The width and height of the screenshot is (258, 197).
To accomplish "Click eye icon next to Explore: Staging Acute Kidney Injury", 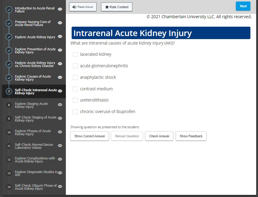I will pyautogui.click(x=60, y=105).
